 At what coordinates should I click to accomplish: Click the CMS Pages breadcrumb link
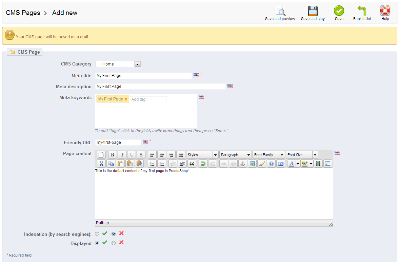(x=23, y=13)
